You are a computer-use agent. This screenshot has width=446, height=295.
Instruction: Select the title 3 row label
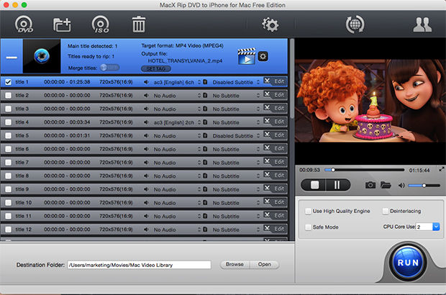(x=22, y=109)
